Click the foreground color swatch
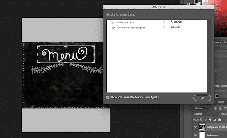This screenshot has width=227, height=138. coord(196,2)
